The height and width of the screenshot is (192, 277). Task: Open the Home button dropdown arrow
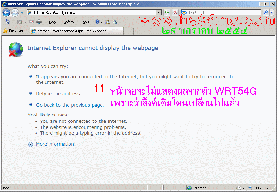pyautogui.click(x=14, y=22)
